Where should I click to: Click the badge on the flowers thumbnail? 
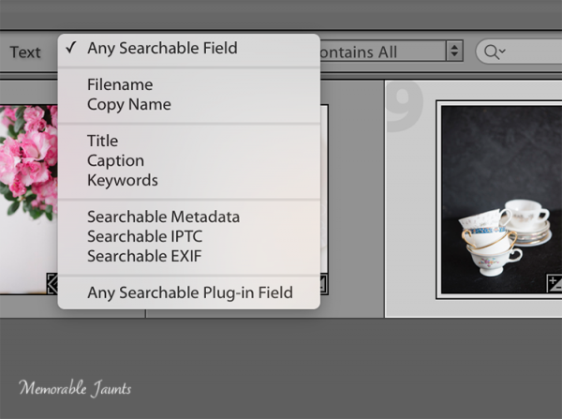[x=53, y=283]
